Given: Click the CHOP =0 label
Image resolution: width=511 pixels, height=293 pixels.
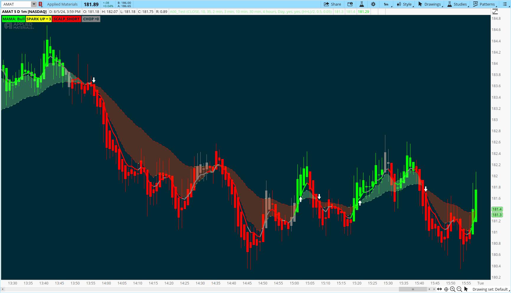Looking at the screenshot, I should 91,19.
